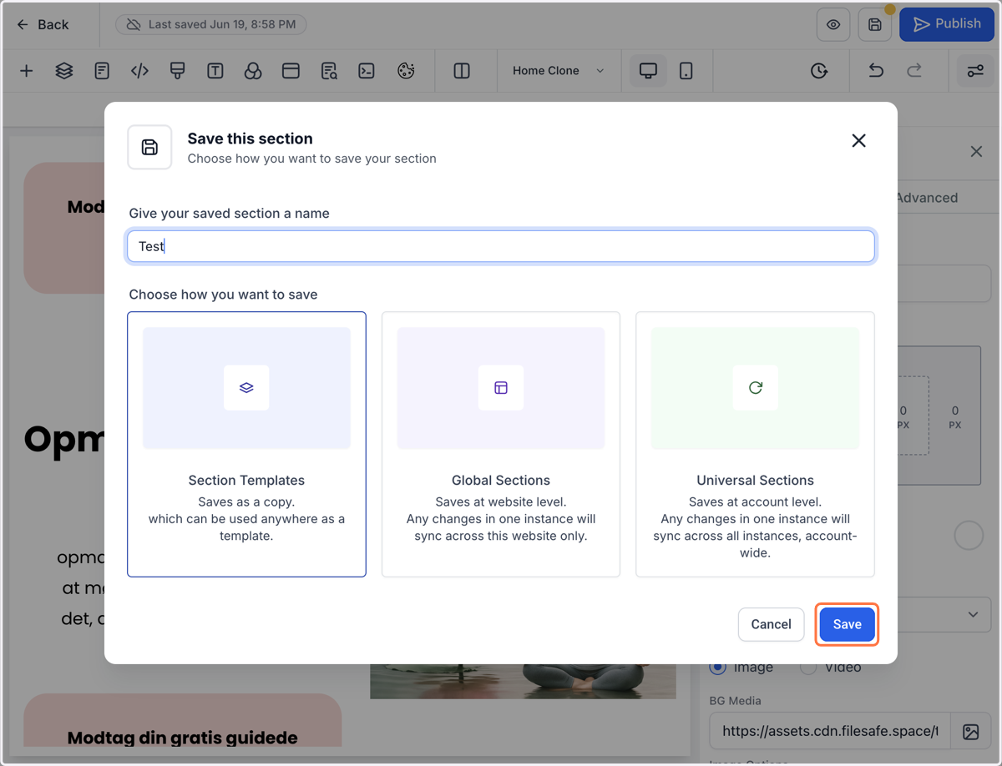
Task: Open the terminal prompt icon
Action: pyautogui.click(x=367, y=71)
